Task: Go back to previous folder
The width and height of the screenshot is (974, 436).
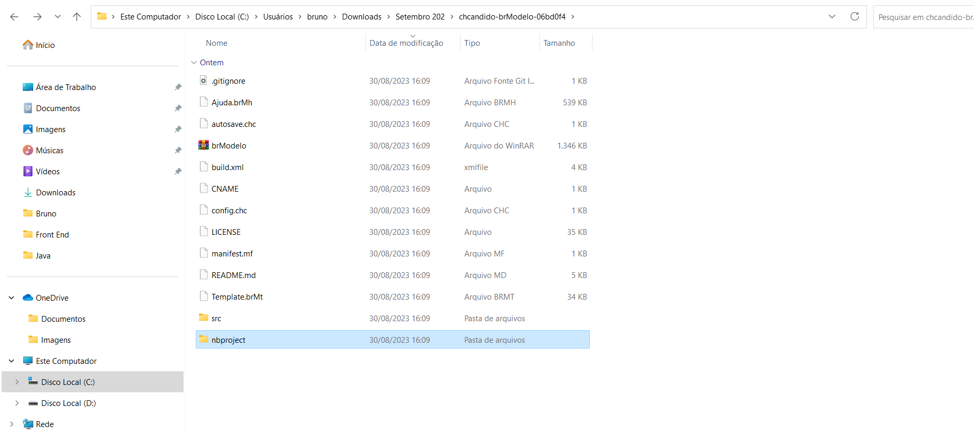Action: click(14, 17)
